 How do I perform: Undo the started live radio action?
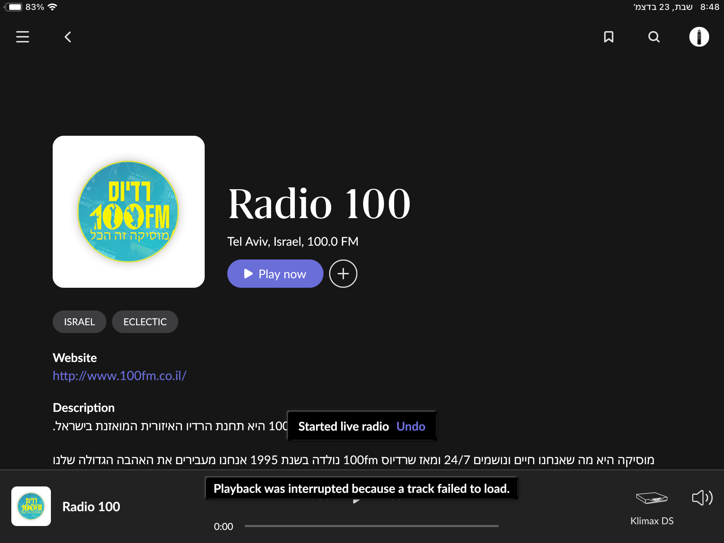click(x=410, y=426)
